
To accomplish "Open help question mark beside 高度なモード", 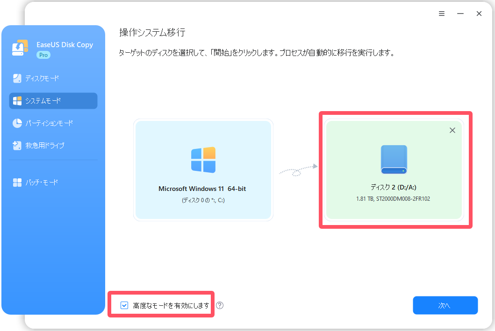I will [x=220, y=305].
